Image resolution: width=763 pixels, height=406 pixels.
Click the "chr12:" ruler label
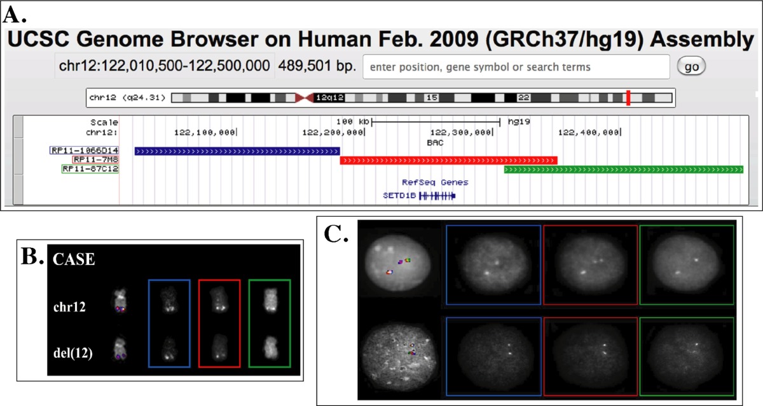(x=101, y=132)
